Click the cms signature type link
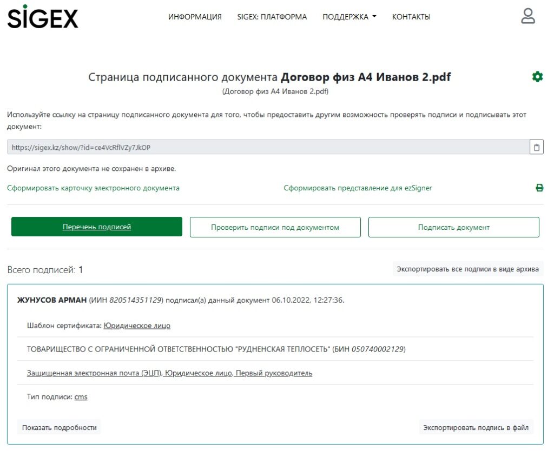 pyautogui.click(x=81, y=396)
